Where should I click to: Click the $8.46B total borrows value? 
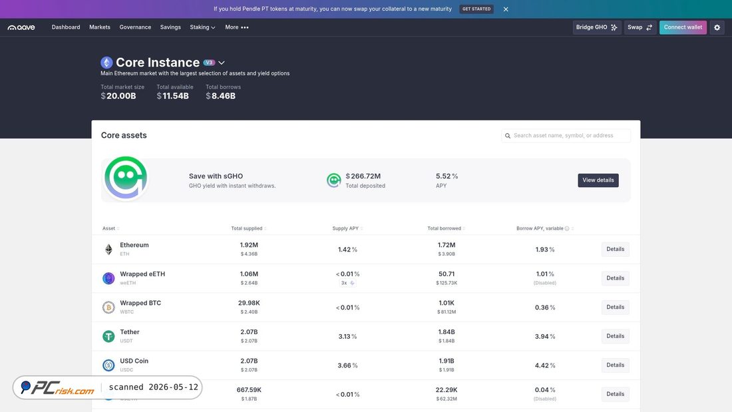[220, 97]
